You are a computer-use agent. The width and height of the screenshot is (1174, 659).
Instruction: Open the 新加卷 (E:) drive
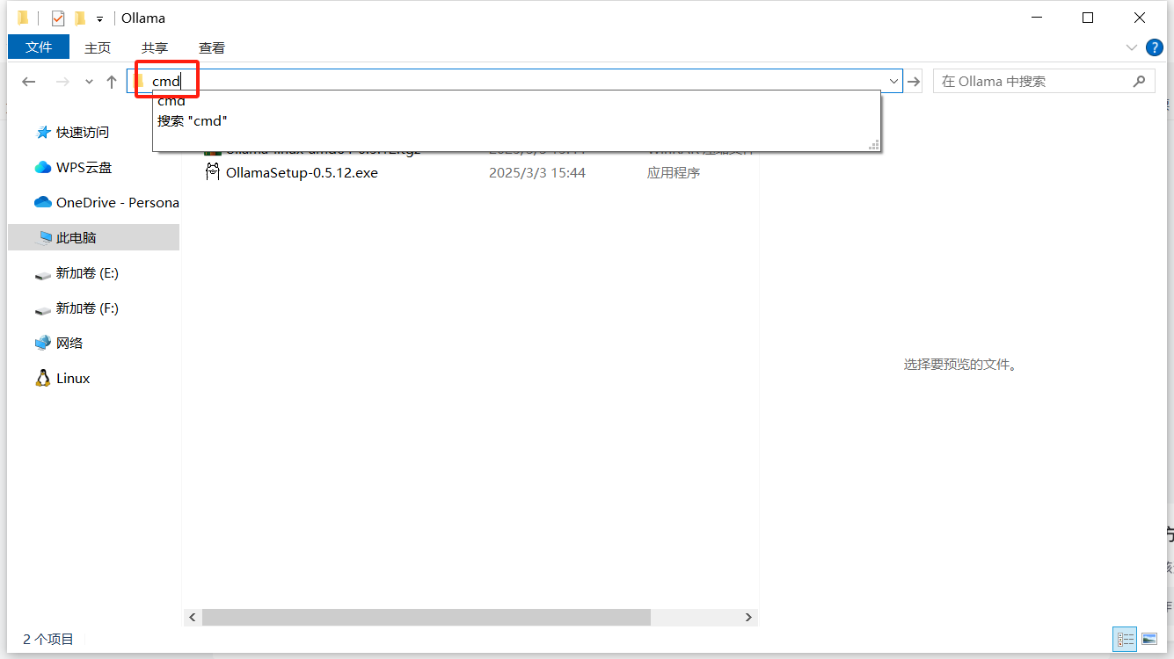pyautogui.click(x=87, y=273)
